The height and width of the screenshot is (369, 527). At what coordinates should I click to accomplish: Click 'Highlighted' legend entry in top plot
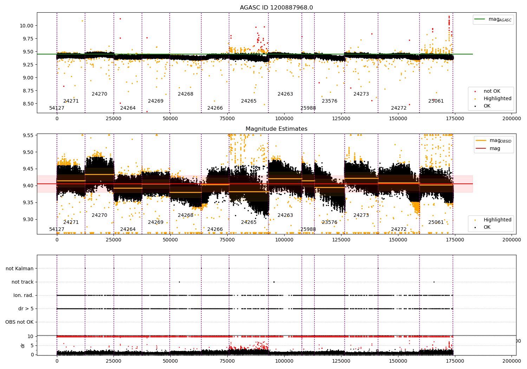coord(493,98)
